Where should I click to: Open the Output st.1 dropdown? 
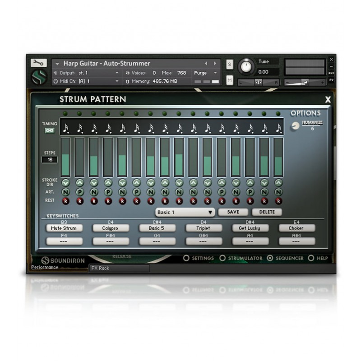point(90,73)
